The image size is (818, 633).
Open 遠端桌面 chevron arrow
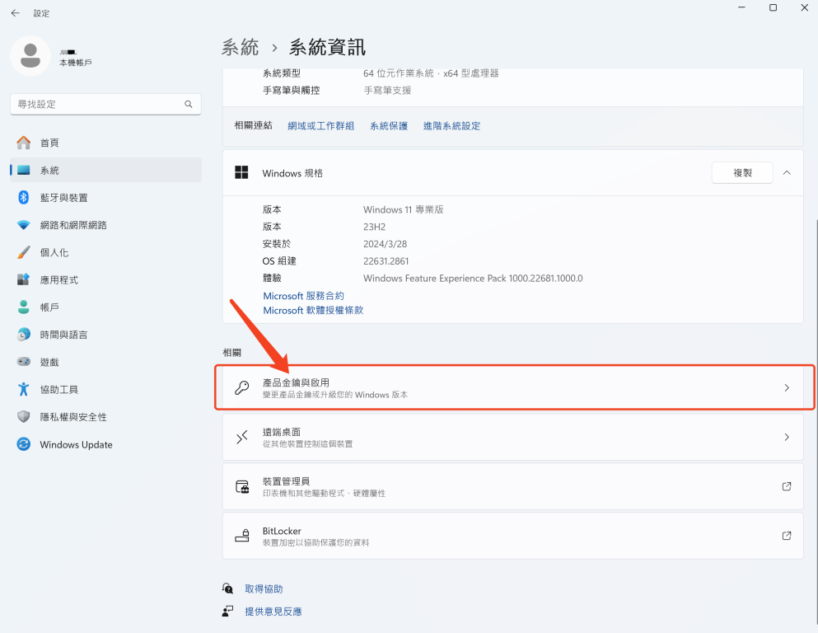coord(787,438)
